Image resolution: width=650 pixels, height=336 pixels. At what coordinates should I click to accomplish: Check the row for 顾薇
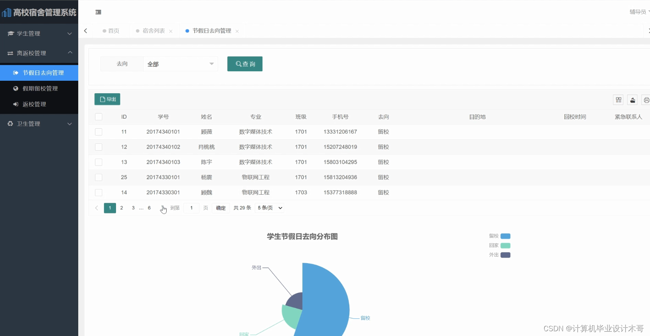coord(98,132)
